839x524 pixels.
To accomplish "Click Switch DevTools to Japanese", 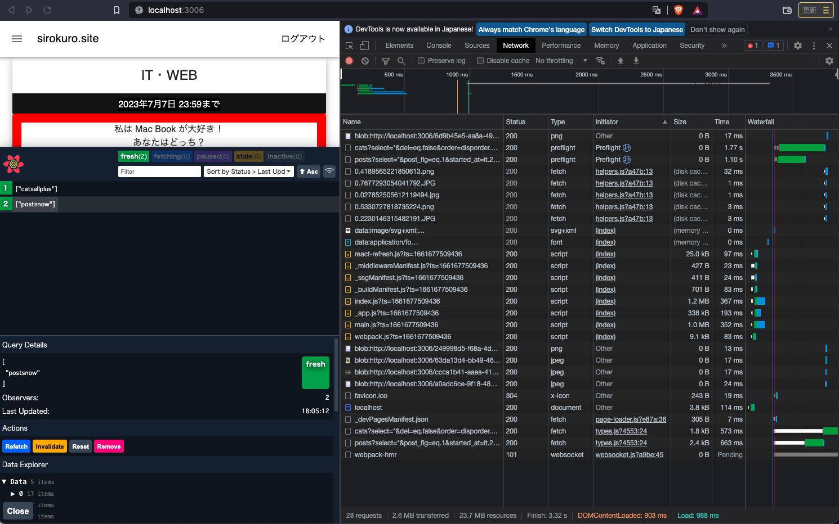I will coord(637,30).
